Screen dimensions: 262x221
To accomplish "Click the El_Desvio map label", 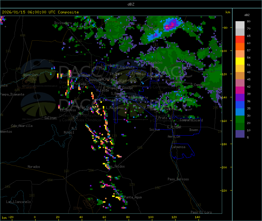I will pyautogui.click(x=68, y=110).
